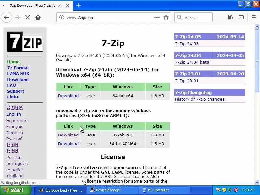This screenshot has height=195, width=260.
Task: Click the red shield security tray icon
Action: click(x=236, y=190)
